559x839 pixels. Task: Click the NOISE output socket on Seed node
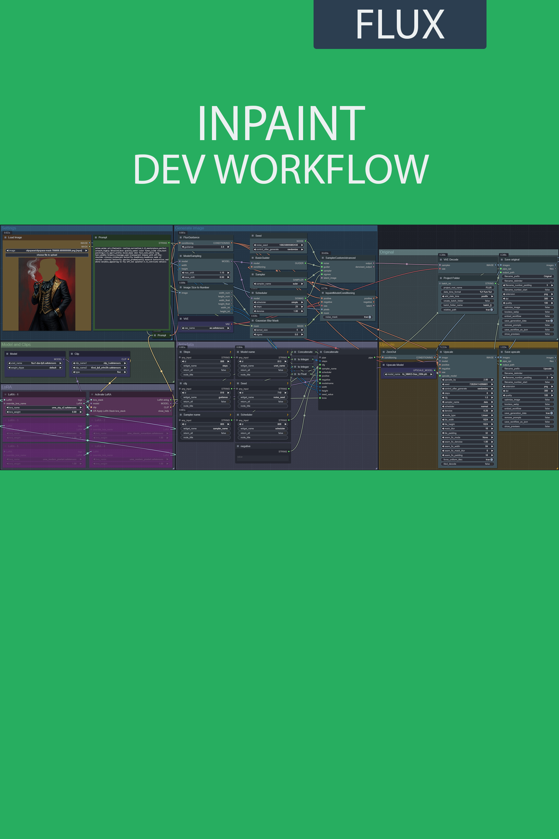(x=305, y=241)
